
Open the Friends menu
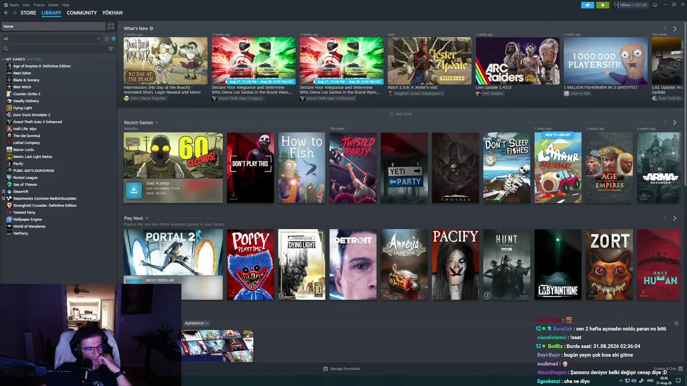pos(39,5)
